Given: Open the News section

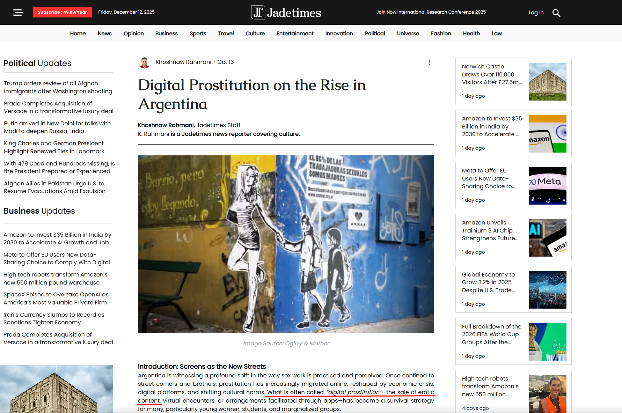Looking at the screenshot, I should point(105,34).
